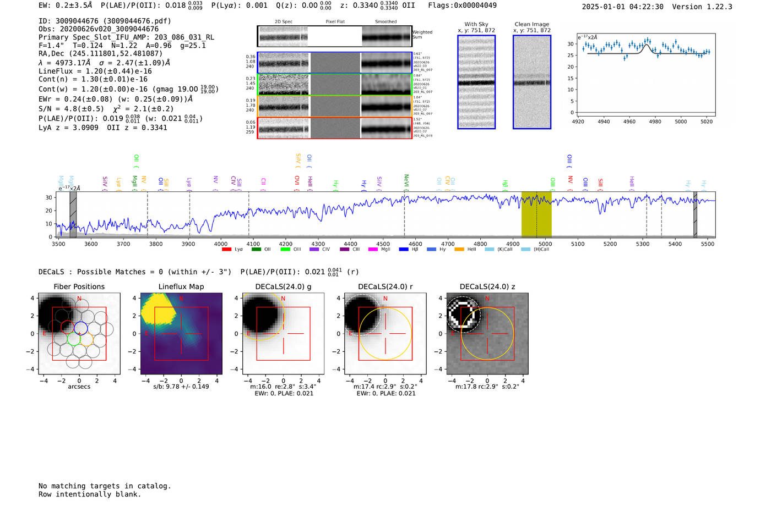Click the (K)CaII light blue legend swatch
Image resolution: width=771 pixels, height=524 pixels.
coord(490,250)
